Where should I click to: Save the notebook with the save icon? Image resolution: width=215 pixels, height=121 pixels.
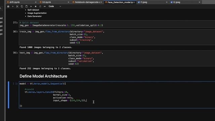(8, 6)
